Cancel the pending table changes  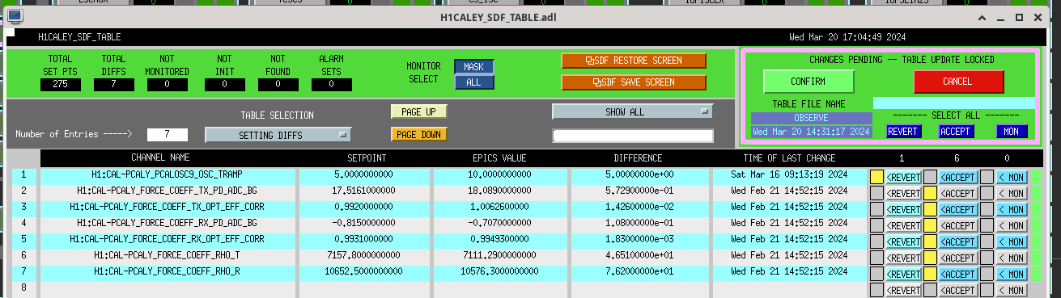click(x=958, y=82)
